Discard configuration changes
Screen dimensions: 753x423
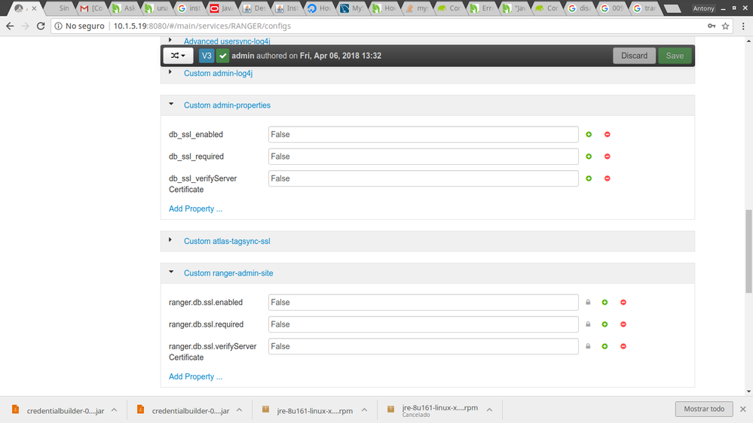[x=634, y=56]
